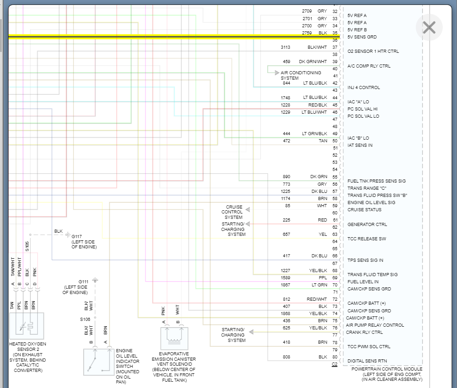
Task: Click the TRANS RANGE "C" label
Action: 367,188
